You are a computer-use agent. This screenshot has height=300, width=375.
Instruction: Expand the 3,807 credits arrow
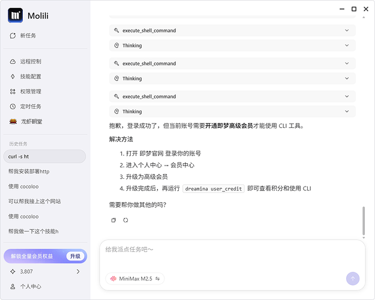[x=78, y=272]
